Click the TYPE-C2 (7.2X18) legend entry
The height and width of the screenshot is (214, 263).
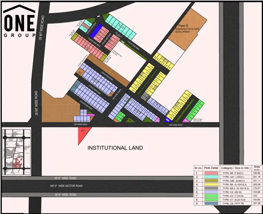coord(234,197)
